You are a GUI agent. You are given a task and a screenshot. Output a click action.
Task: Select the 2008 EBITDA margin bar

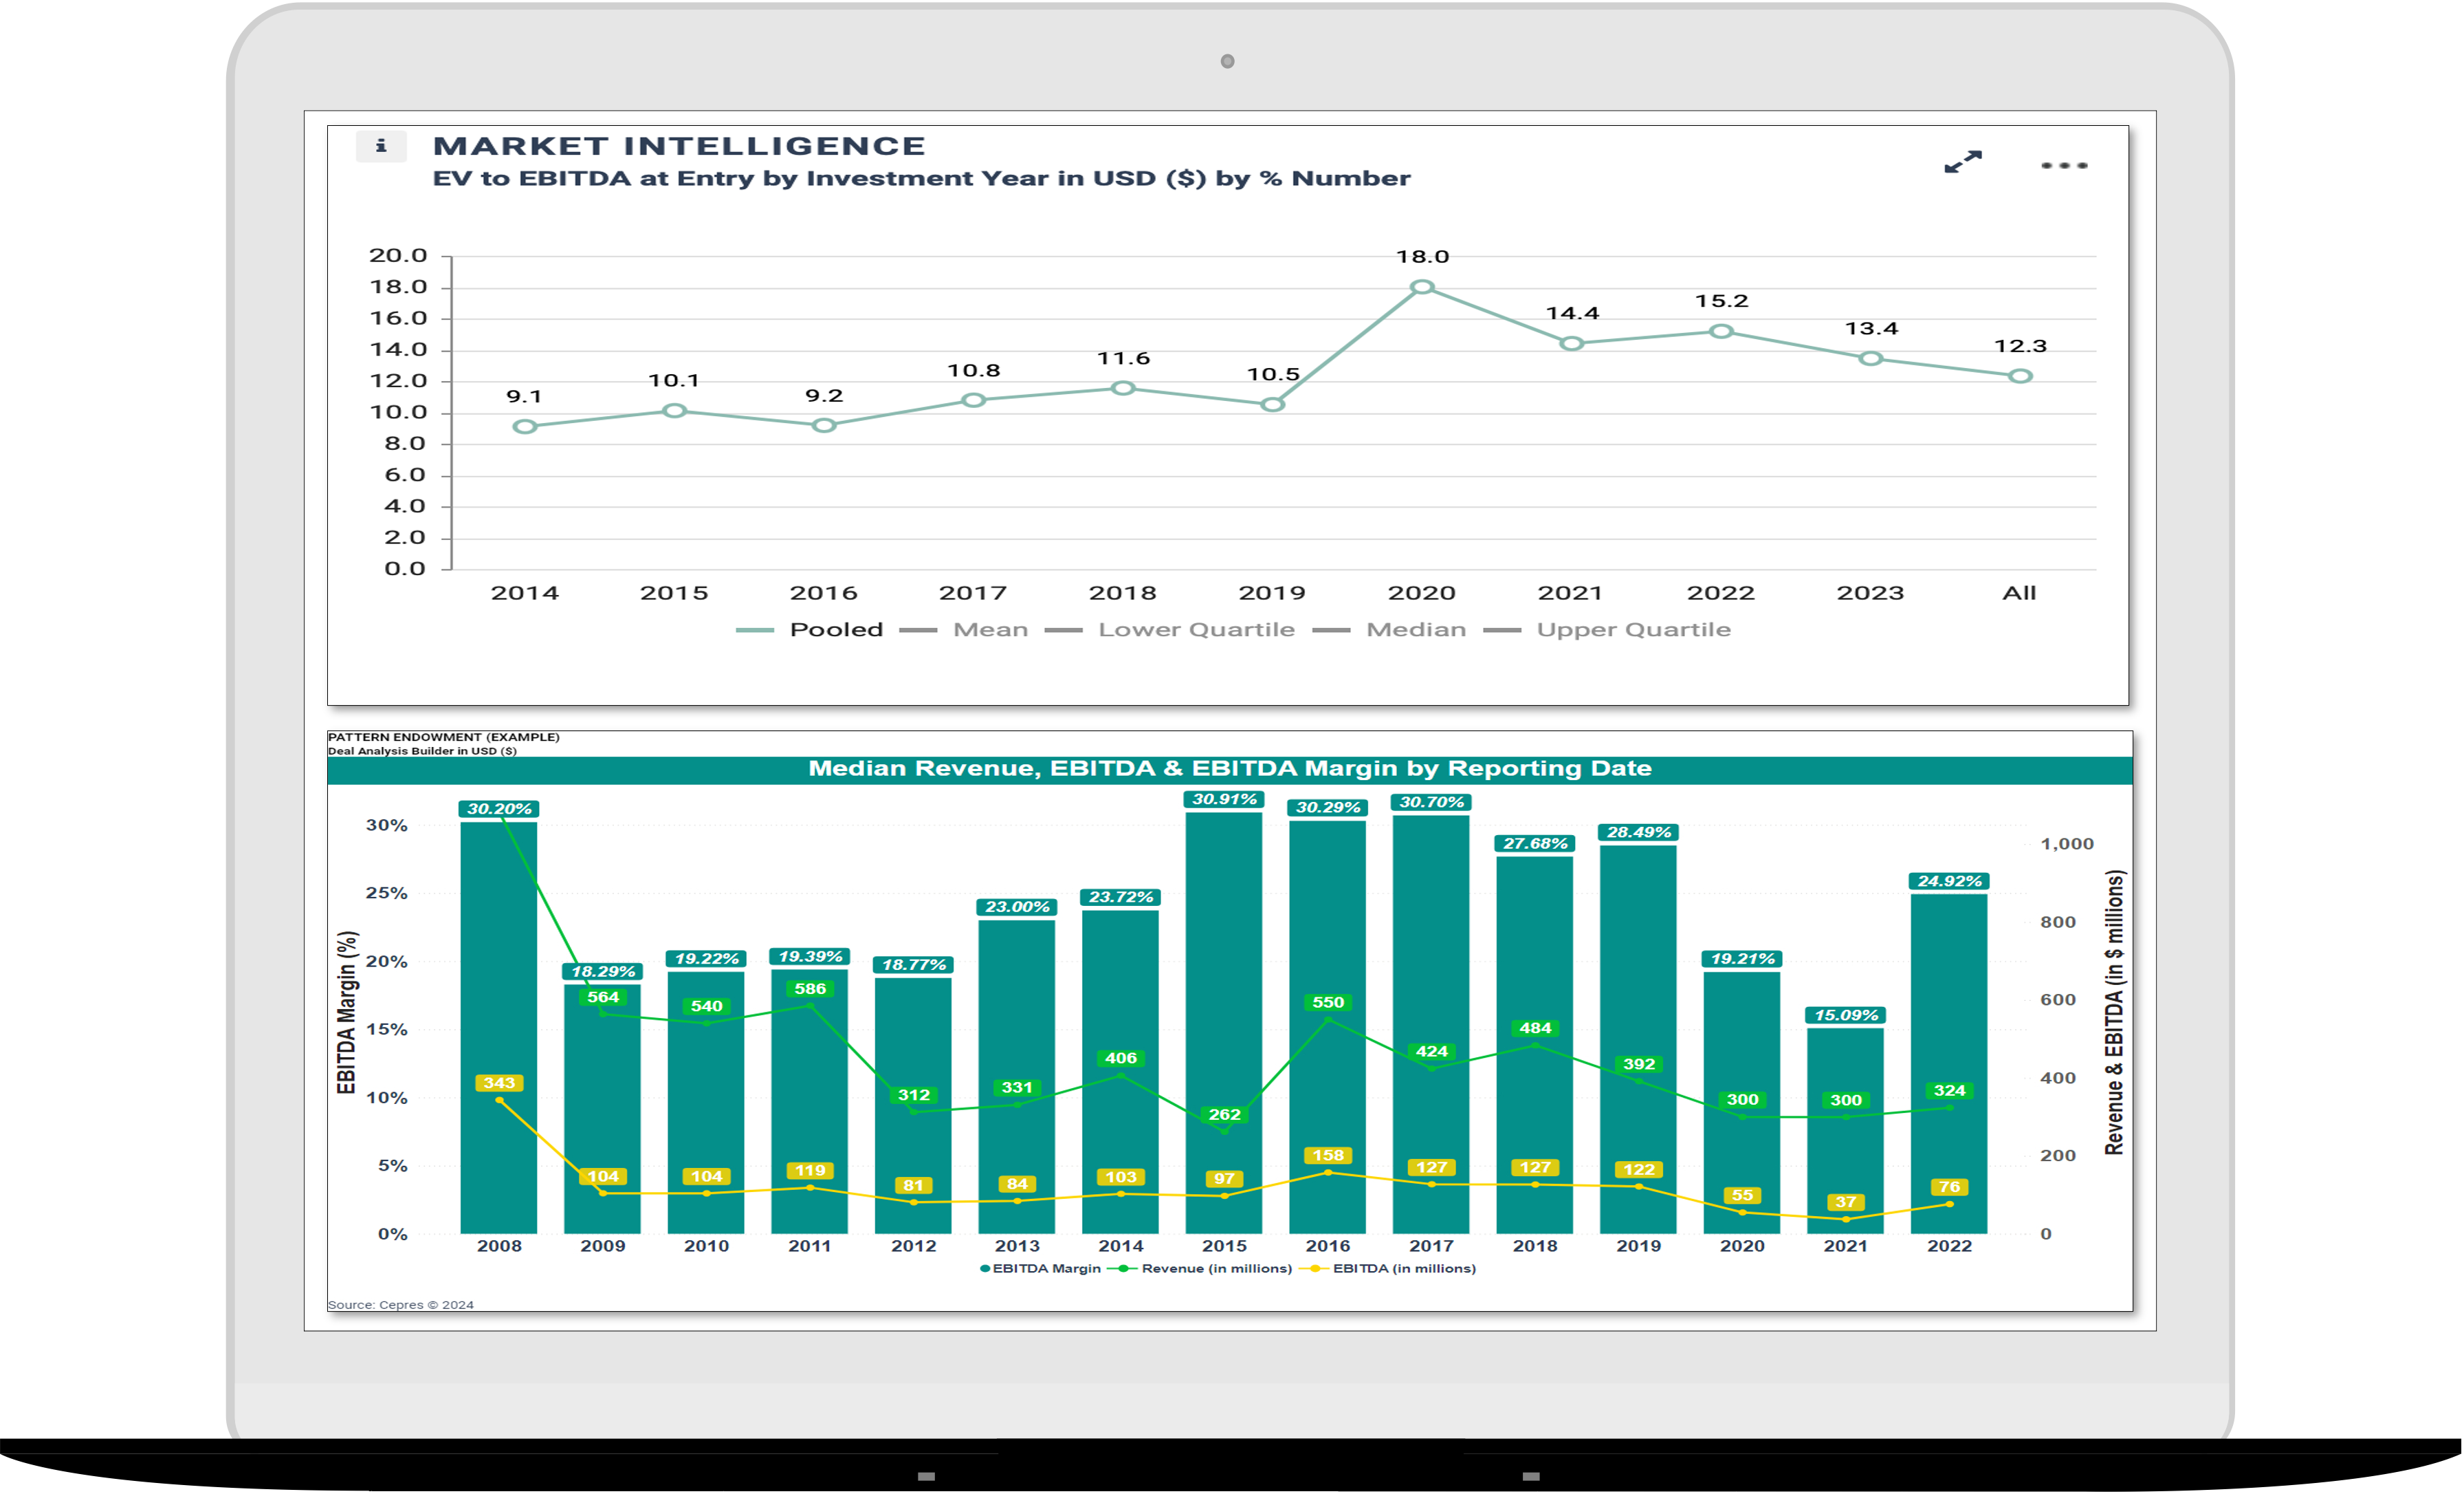coord(499,1027)
